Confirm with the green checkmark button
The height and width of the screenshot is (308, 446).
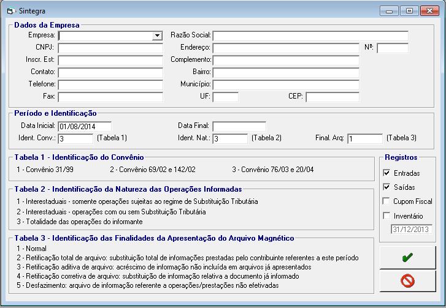pyautogui.click(x=407, y=257)
